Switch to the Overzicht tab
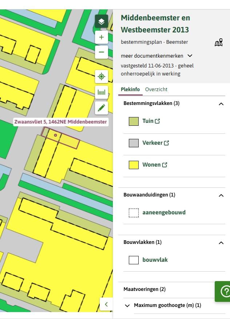Image resolution: width=230 pixels, height=319 pixels. (156, 89)
